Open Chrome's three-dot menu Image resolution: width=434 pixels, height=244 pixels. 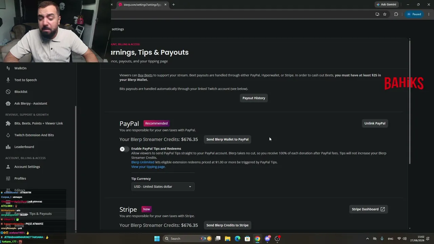coord(429,14)
